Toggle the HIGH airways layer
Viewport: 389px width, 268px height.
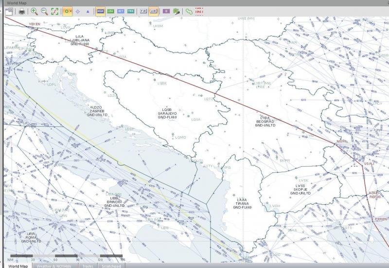click(x=100, y=11)
